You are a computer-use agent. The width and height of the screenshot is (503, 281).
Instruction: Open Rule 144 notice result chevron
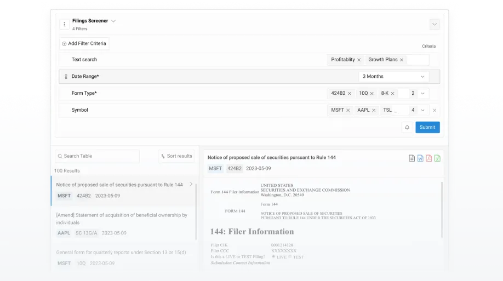click(191, 184)
